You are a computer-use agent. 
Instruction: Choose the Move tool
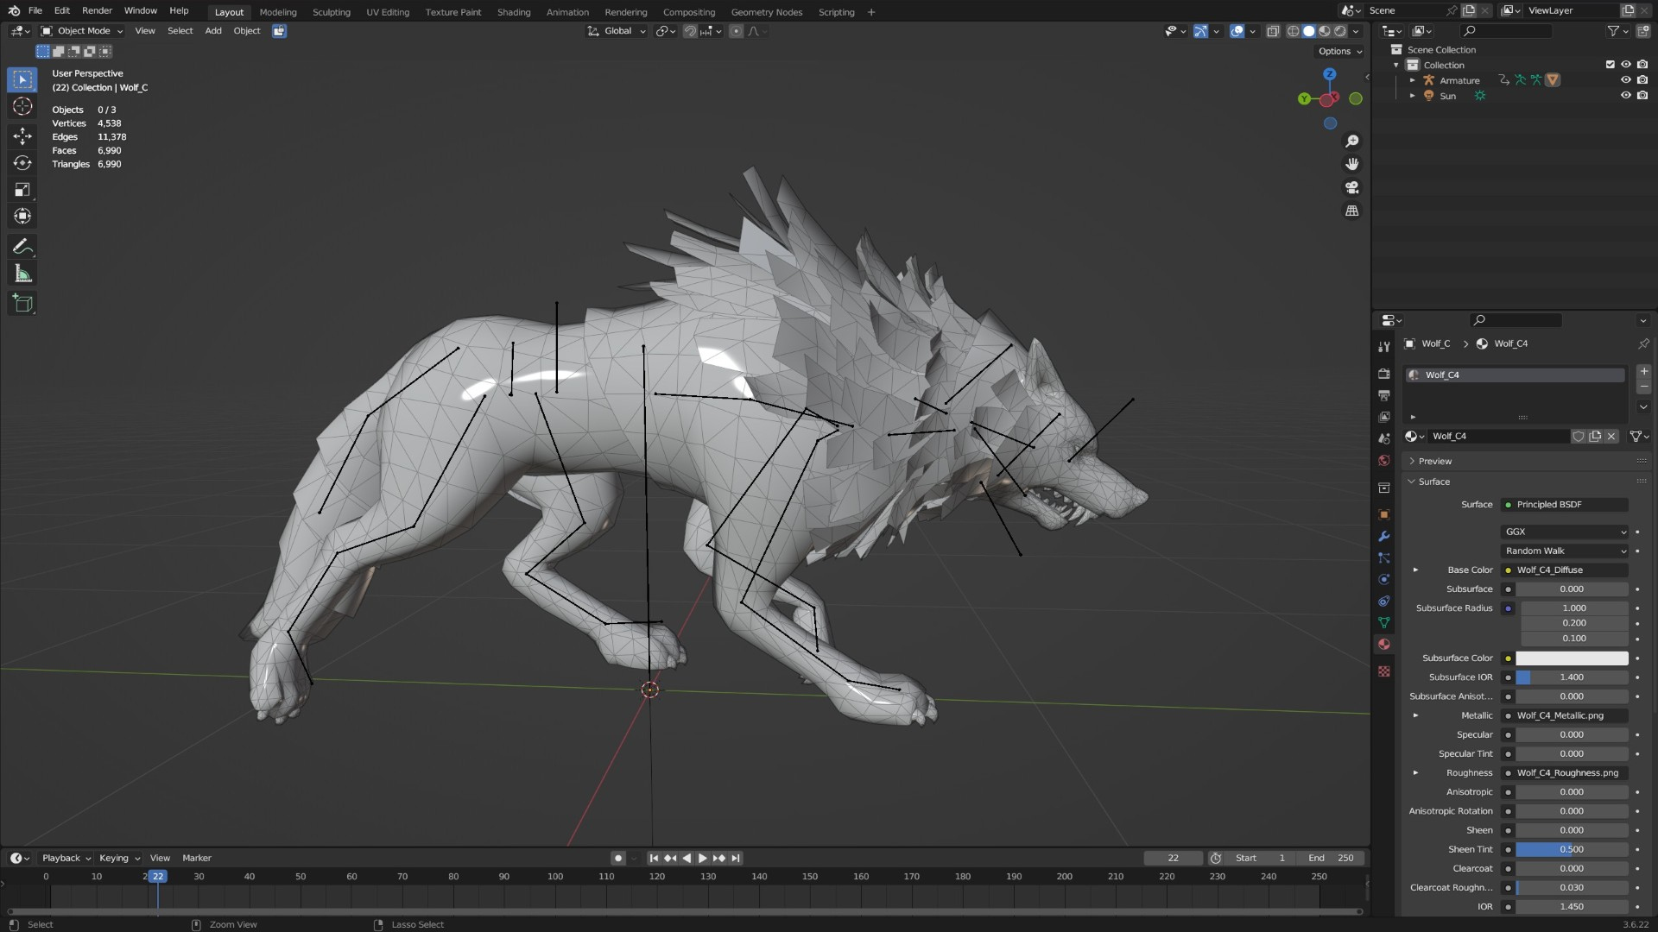(22, 135)
